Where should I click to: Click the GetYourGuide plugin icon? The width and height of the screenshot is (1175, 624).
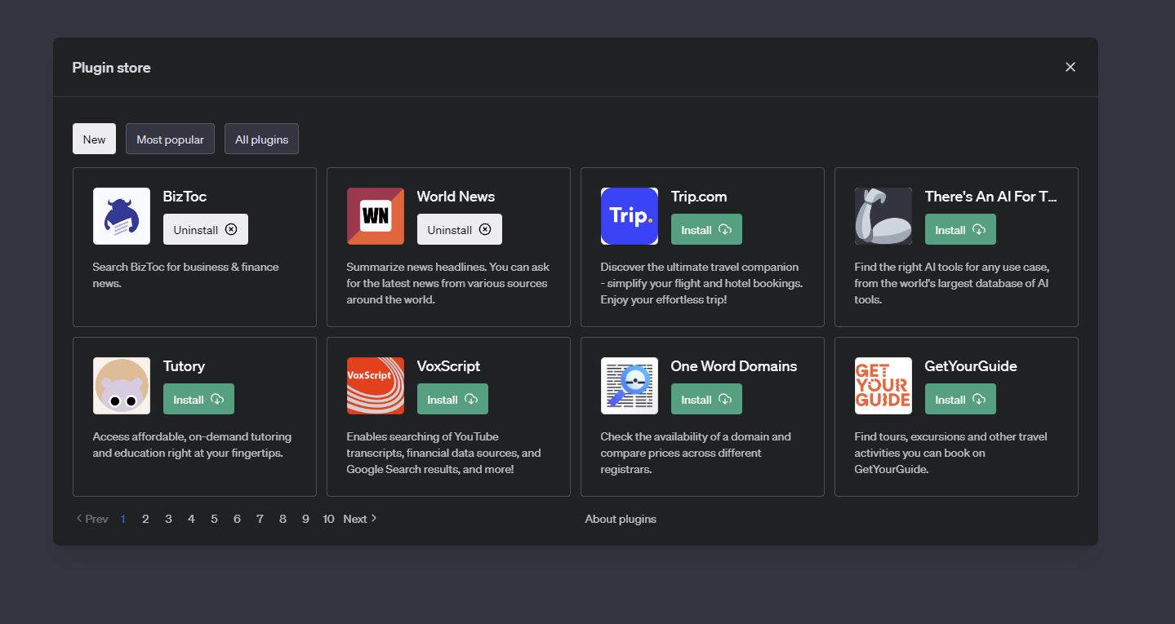883,385
